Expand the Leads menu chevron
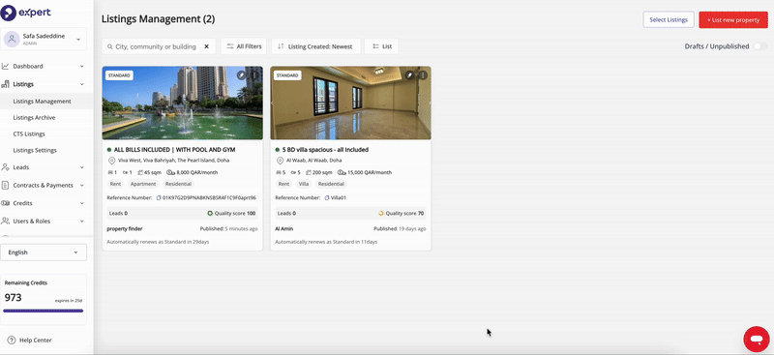Image resolution: width=774 pixels, height=355 pixels. (82, 167)
